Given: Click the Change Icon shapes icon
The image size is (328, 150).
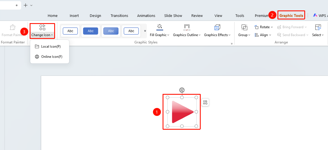Looking at the screenshot, I should [x=42, y=27].
